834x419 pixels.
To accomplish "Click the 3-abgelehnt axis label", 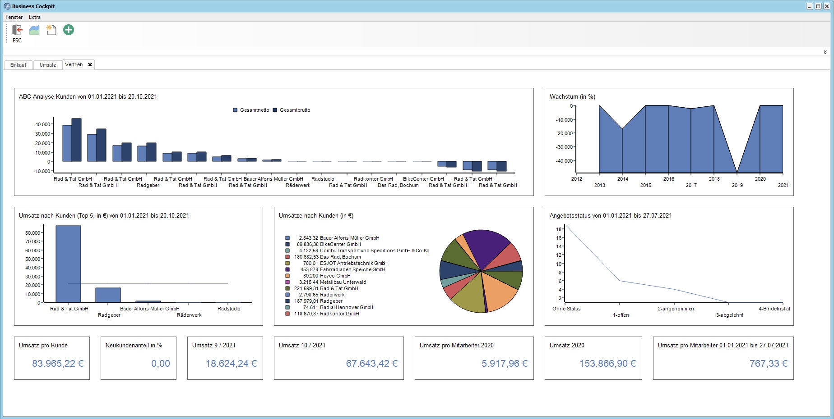I will click(729, 315).
